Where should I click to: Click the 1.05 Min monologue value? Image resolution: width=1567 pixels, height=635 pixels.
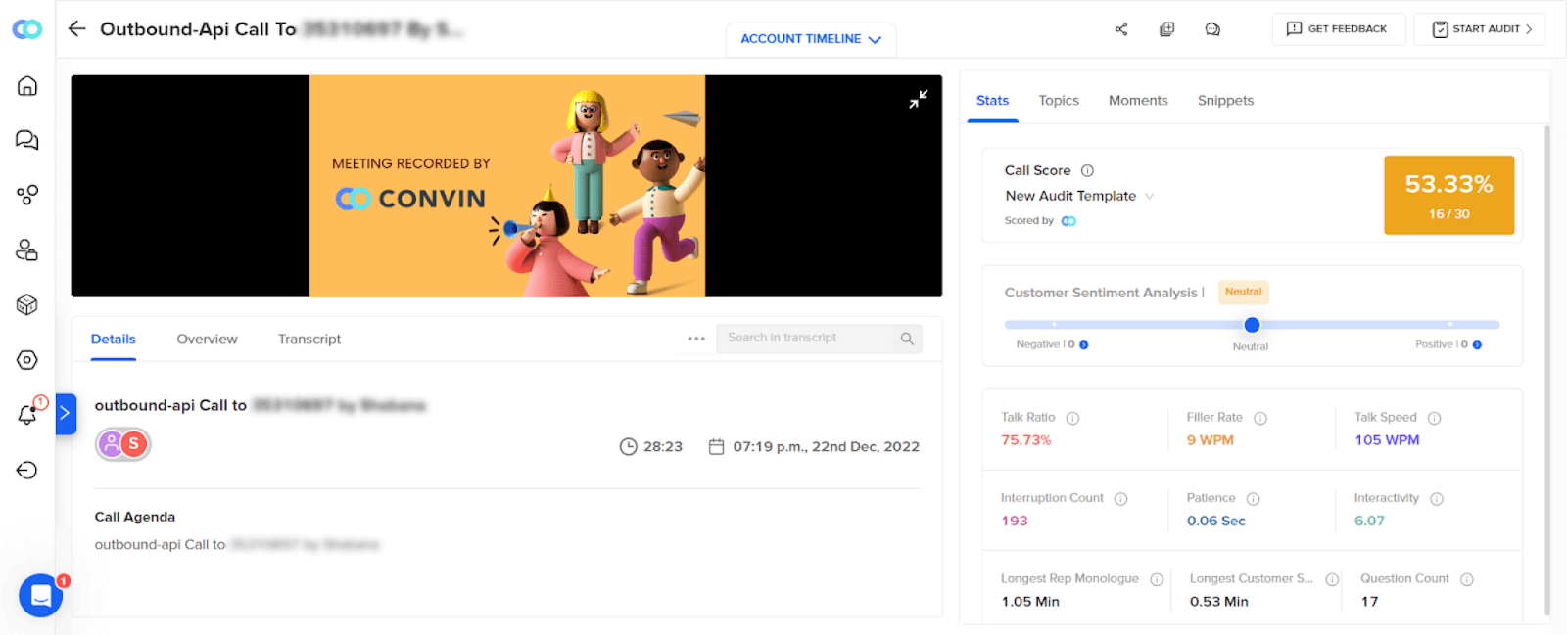(1030, 602)
